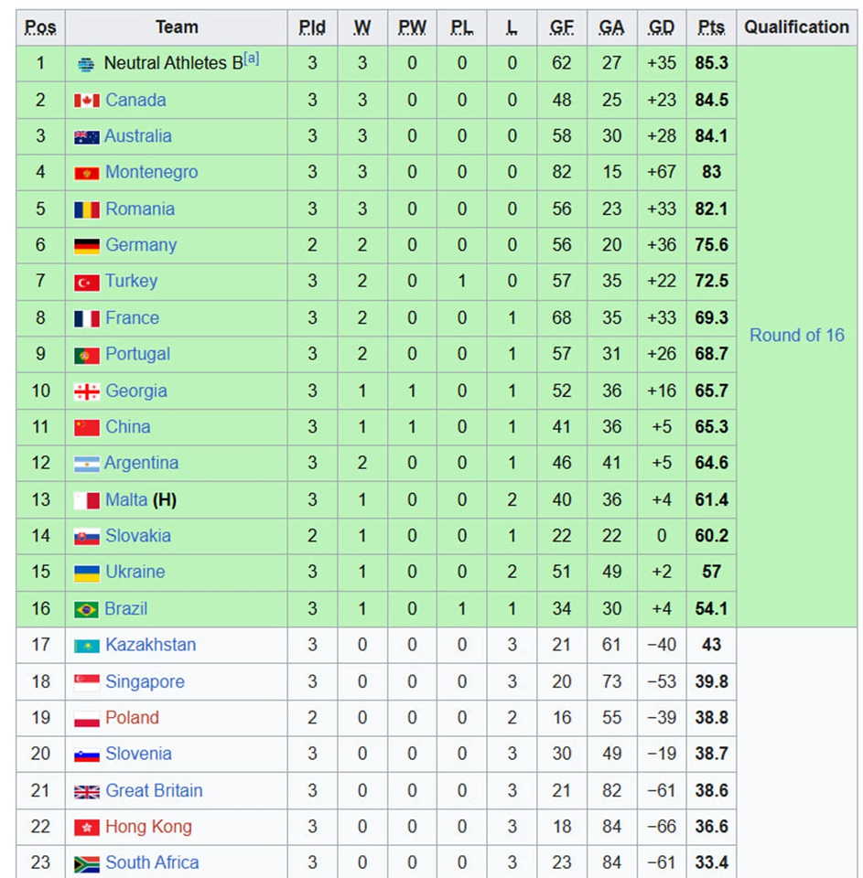Follow the Poland team link
This screenshot has height=878, width=863.
pyautogui.click(x=132, y=718)
